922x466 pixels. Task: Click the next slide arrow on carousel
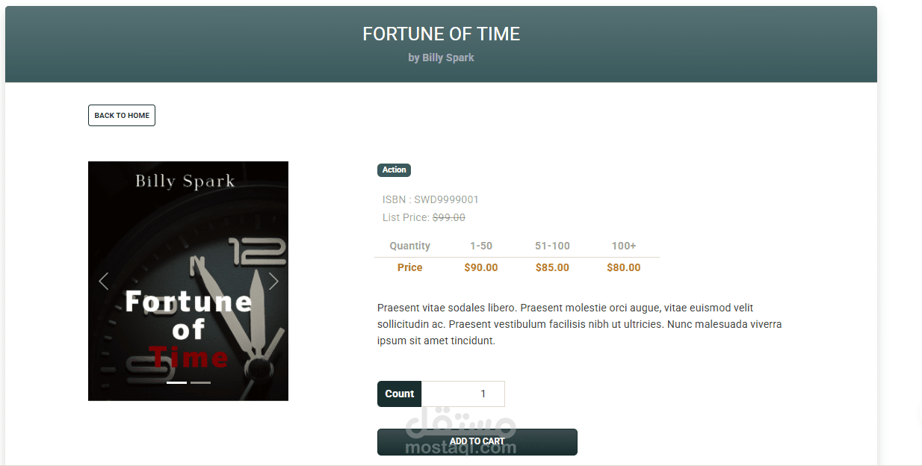point(273,281)
